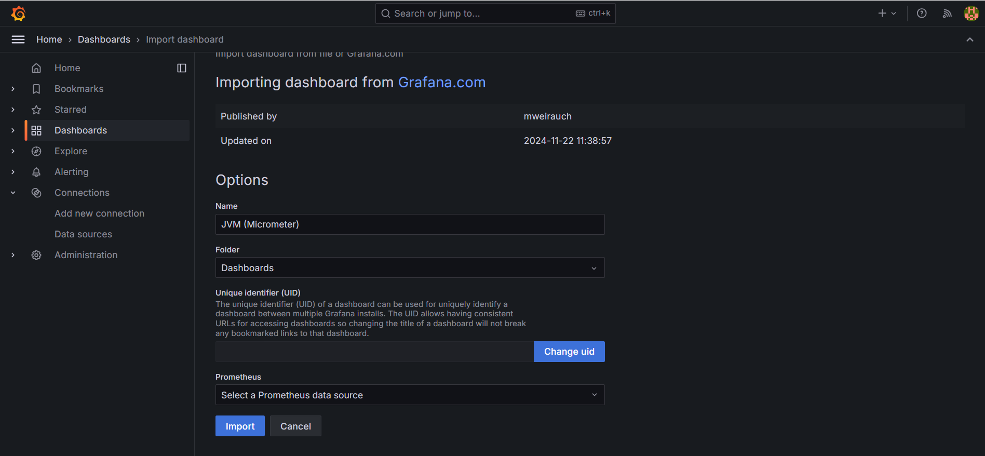Open Alerting in the sidebar
The width and height of the screenshot is (985, 456).
pyautogui.click(x=72, y=172)
